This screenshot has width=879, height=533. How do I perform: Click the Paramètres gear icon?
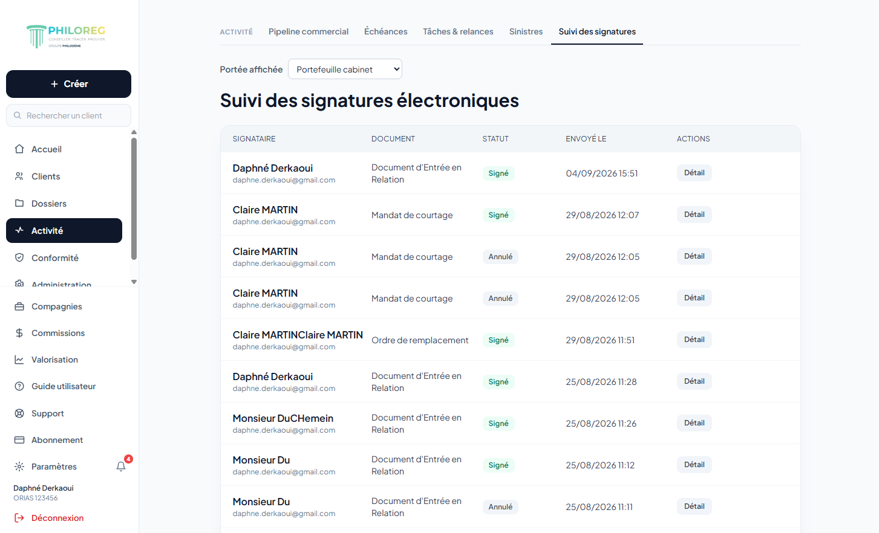tap(19, 467)
